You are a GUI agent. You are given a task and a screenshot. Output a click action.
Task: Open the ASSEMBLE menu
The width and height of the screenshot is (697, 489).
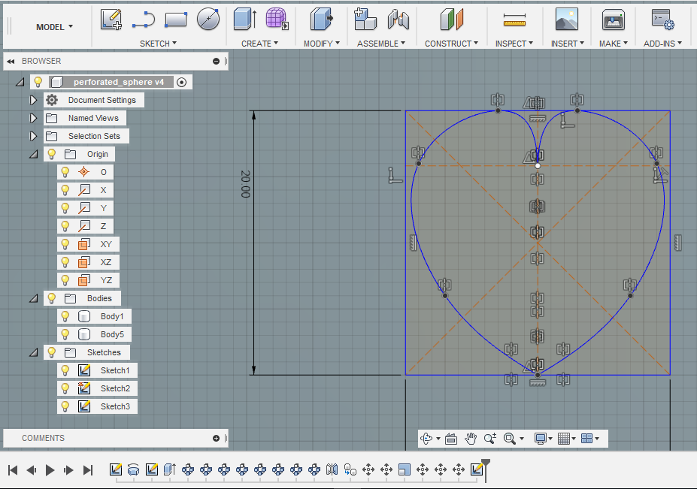[x=381, y=44]
